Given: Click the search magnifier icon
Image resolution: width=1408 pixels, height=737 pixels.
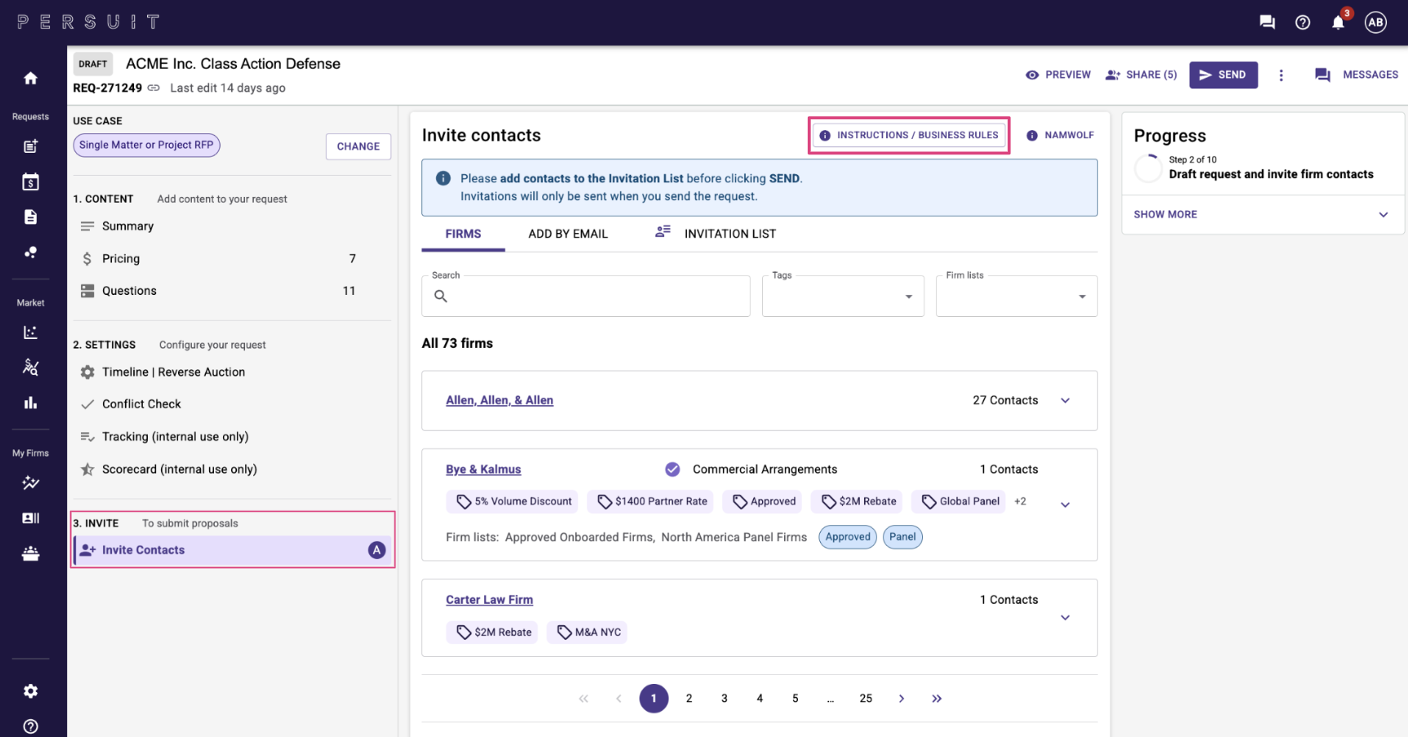Looking at the screenshot, I should [440, 296].
